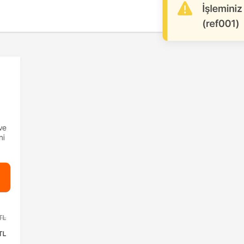Click the bold TL current price
The height and width of the screenshot is (244, 244).
click(x=3, y=234)
